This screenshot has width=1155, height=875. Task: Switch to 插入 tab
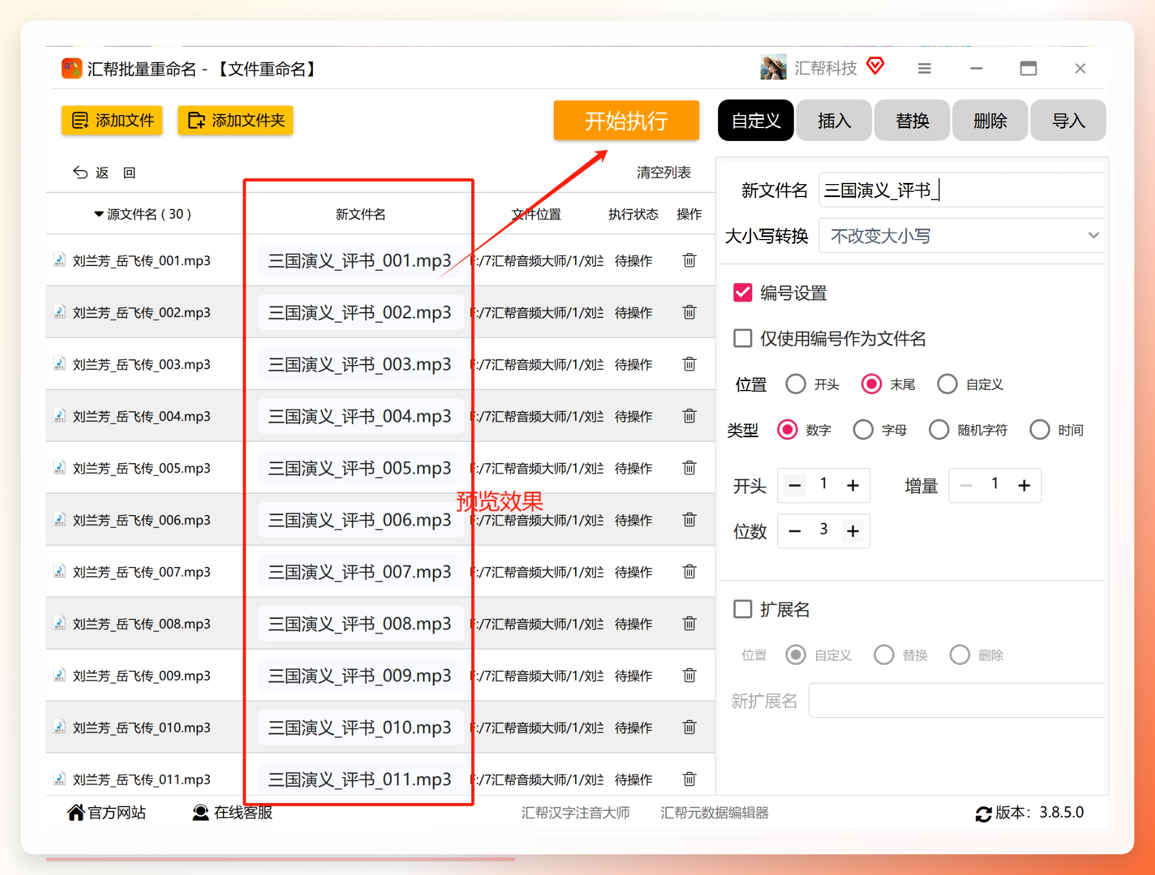click(x=834, y=120)
